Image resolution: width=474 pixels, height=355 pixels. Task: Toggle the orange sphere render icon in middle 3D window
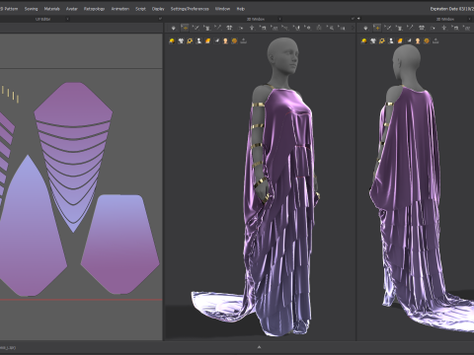click(x=234, y=40)
